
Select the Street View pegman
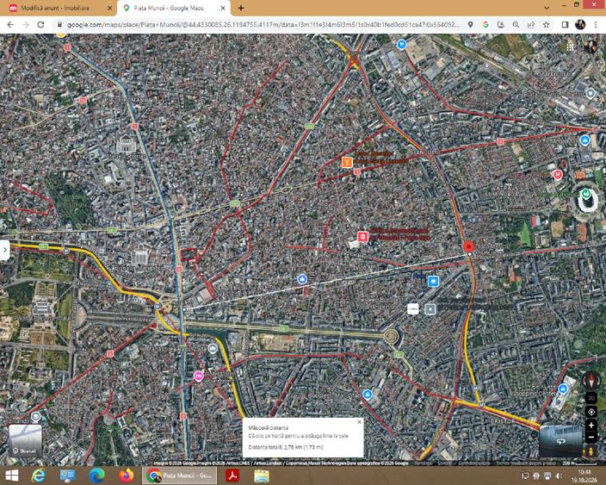click(591, 451)
